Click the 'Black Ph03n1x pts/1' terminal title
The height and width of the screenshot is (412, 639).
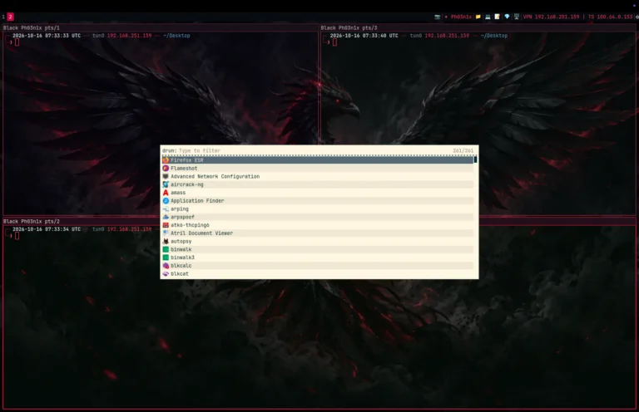pyautogui.click(x=32, y=27)
